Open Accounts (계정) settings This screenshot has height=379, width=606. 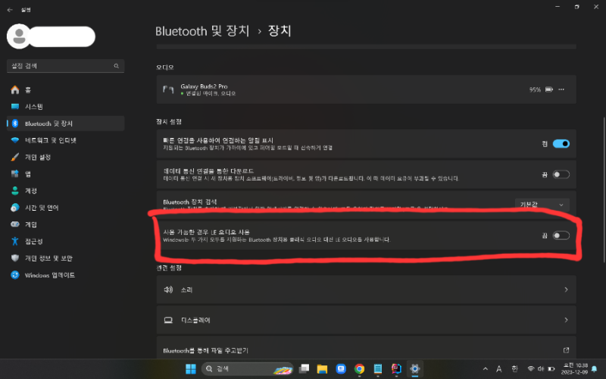[65, 191]
